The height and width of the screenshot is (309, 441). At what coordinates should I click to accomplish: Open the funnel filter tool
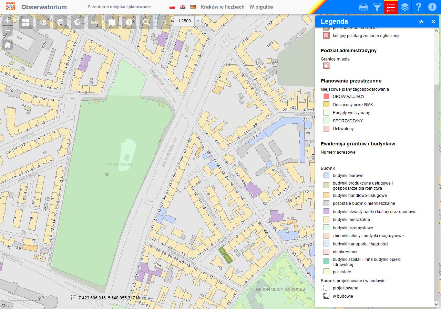click(377, 7)
